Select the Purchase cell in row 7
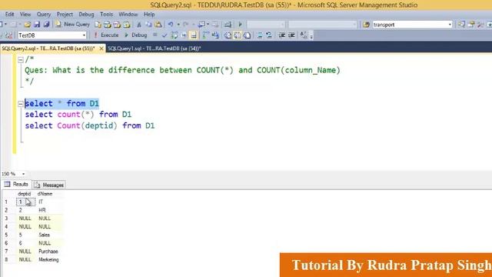Image resolution: width=492 pixels, height=277 pixels. coord(48,252)
